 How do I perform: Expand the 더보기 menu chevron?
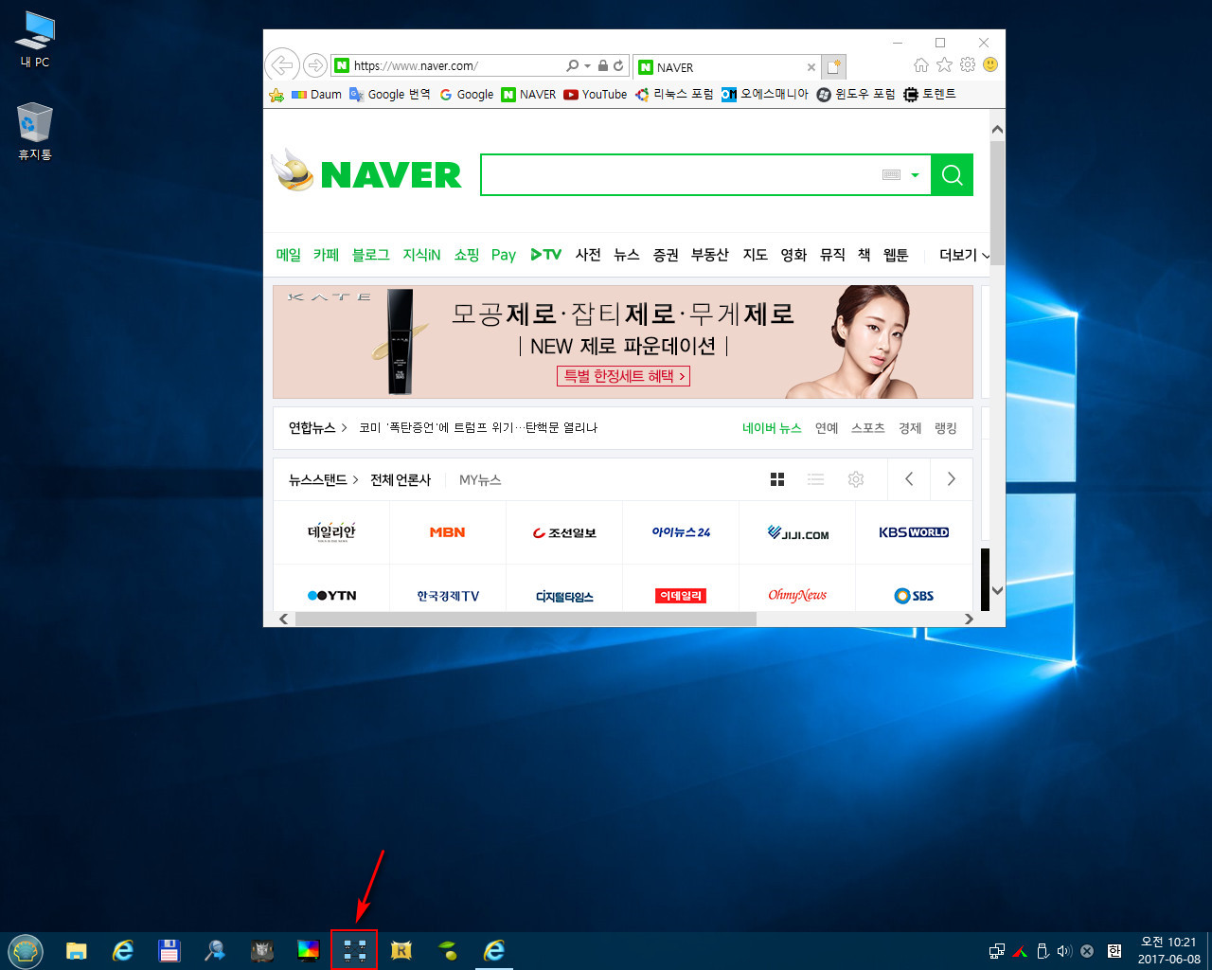986,256
